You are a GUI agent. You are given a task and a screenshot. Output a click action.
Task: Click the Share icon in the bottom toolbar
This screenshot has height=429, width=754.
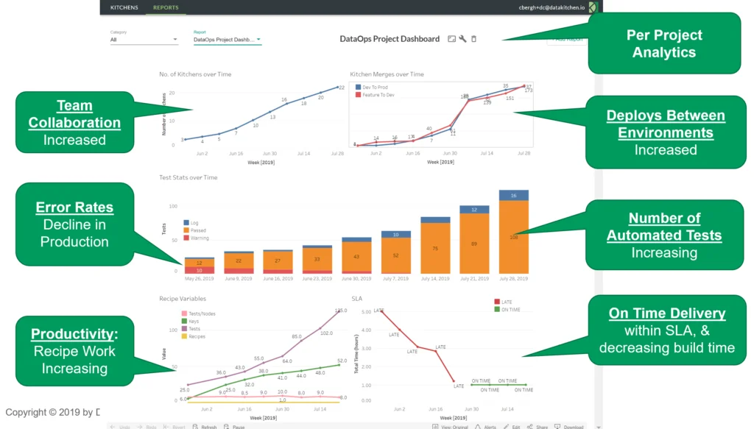(x=538, y=427)
